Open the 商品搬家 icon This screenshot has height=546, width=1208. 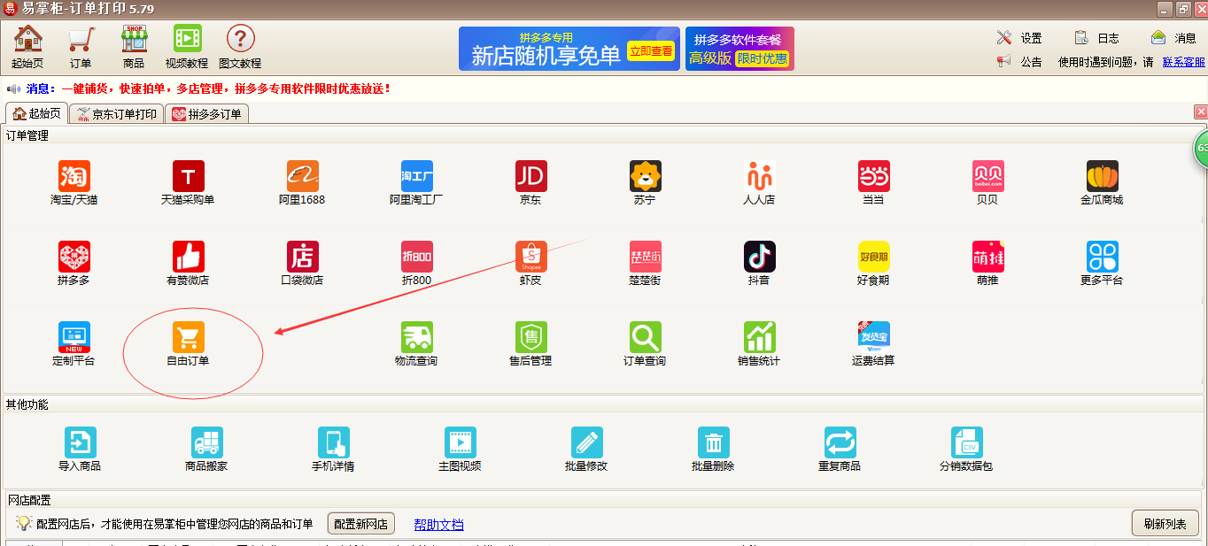point(207,442)
